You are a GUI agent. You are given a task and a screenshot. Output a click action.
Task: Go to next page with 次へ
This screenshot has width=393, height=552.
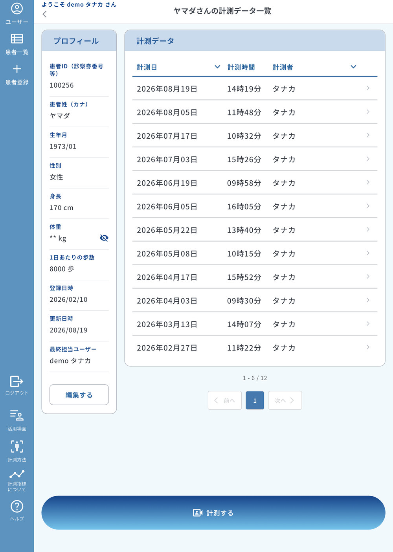pos(285,400)
